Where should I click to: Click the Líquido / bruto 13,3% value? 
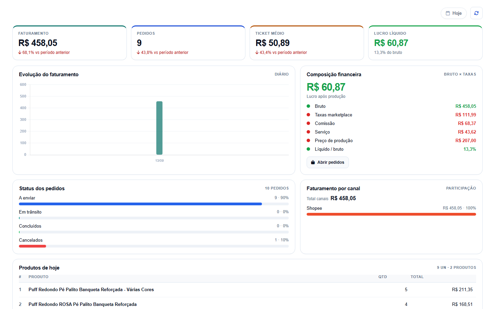(x=470, y=149)
